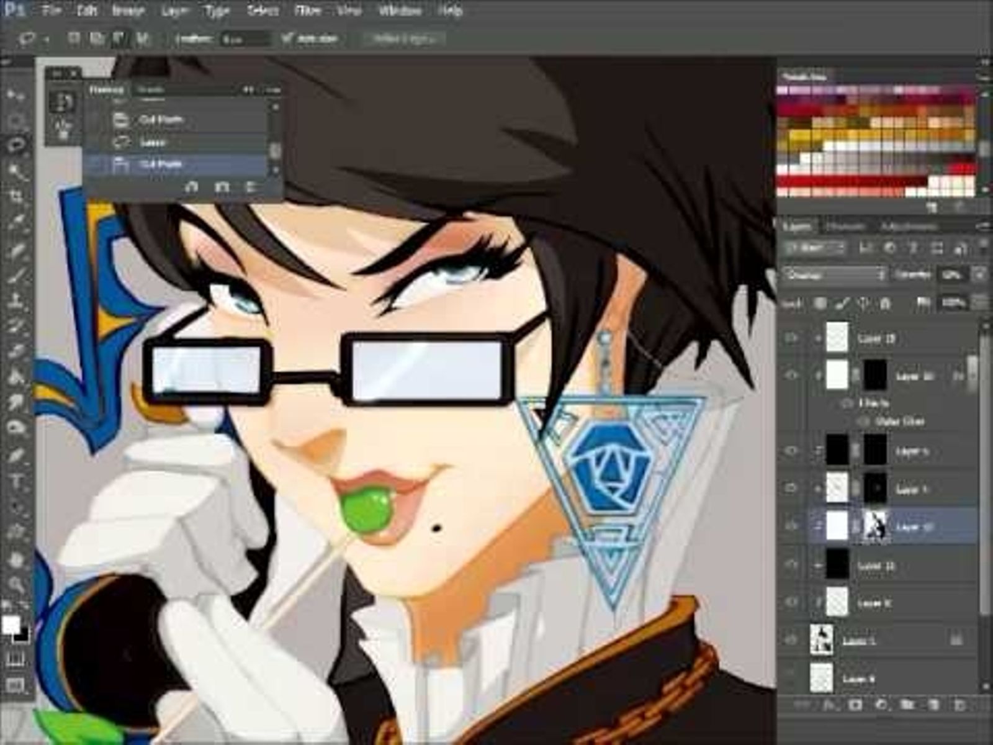This screenshot has height=745, width=993.
Task: Hide the topmost layer in Layers panel
Action: tap(791, 338)
